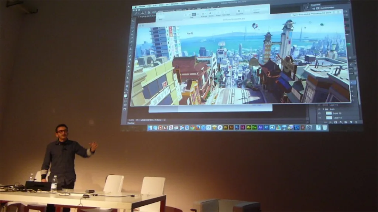Launch Firefox from the Dock
Viewport: 378px width, 212px height.
(x=197, y=128)
